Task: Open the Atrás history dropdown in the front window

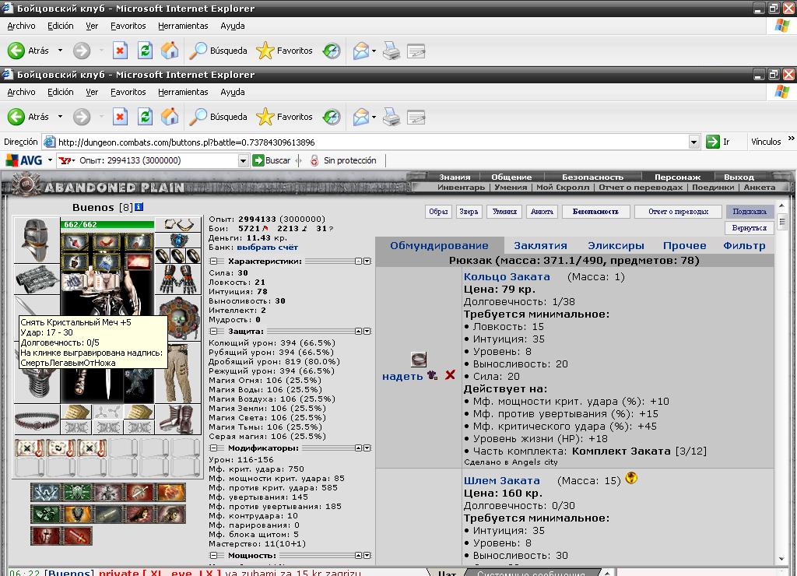Action: click(60, 117)
